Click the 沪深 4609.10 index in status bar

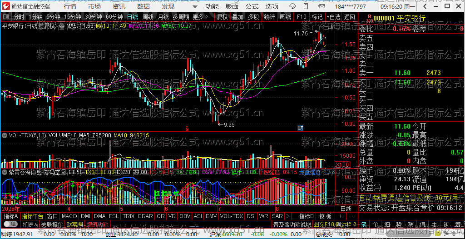pyautogui.click(x=226, y=234)
